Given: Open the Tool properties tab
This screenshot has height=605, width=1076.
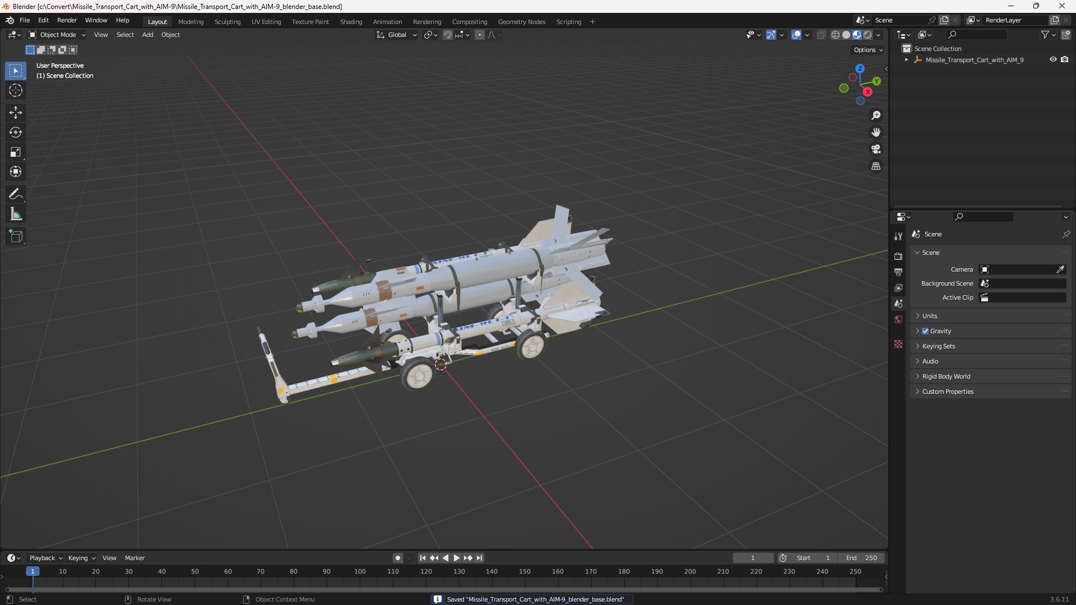Looking at the screenshot, I should click(898, 236).
